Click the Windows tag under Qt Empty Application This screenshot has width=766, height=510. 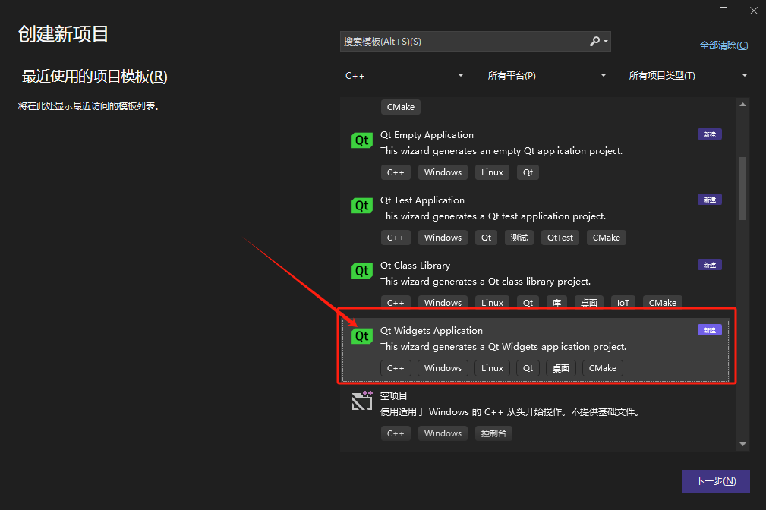(x=443, y=172)
